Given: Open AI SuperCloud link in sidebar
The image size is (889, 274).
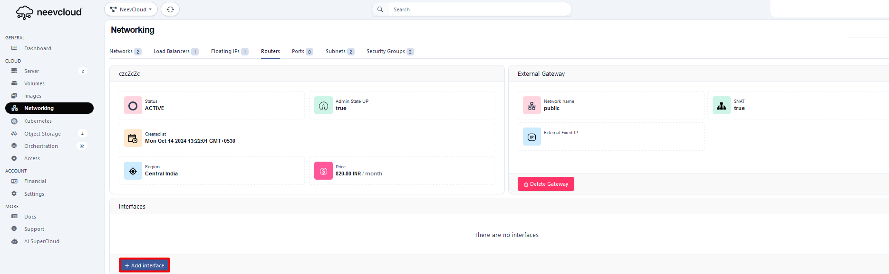Looking at the screenshot, I should coord(41,241).
